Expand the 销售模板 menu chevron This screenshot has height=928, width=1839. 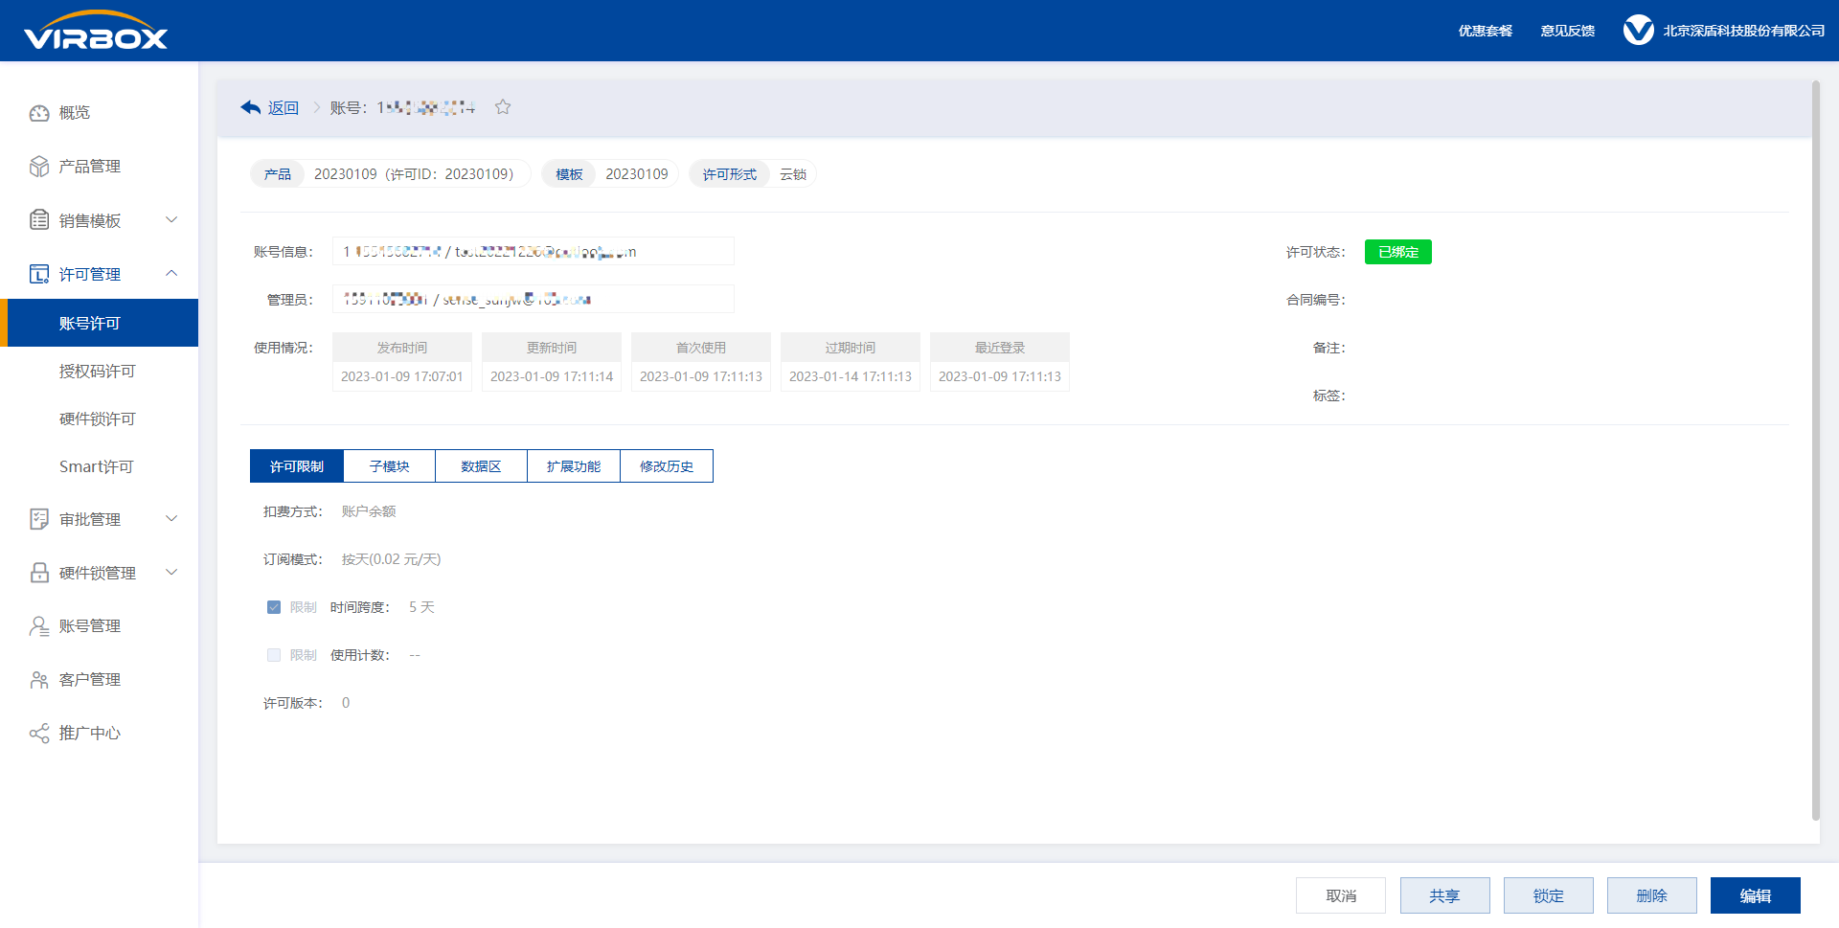pos(171,220)
